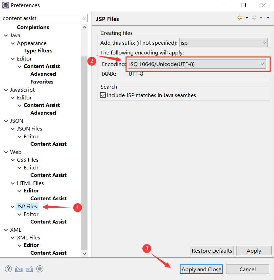Collapse the Web tree node
Screen dimensions: 274x280
tap(6, 152)
